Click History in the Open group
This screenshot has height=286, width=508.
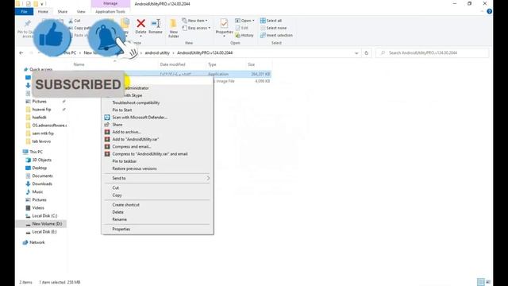tap(244, 35)
